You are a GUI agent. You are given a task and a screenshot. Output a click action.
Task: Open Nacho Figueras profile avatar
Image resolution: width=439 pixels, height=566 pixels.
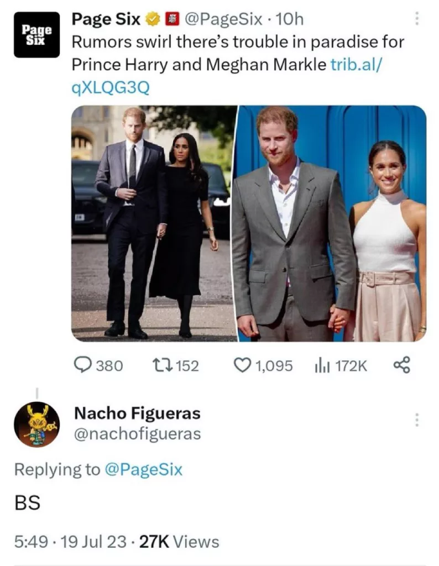(36, 424)
